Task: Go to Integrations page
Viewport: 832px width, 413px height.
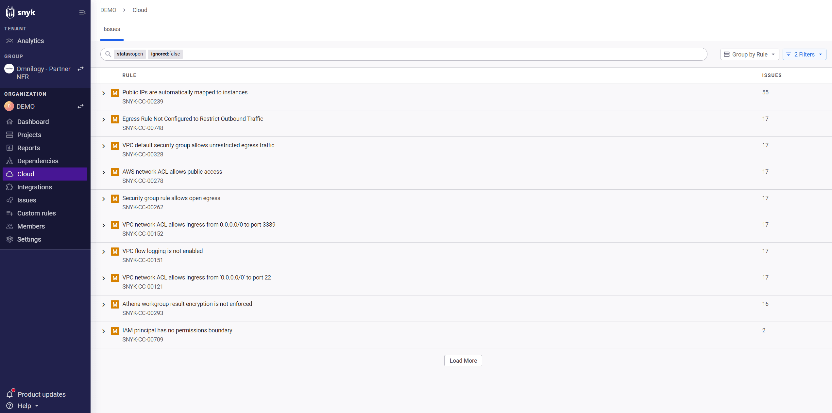Action: point(34,187)
